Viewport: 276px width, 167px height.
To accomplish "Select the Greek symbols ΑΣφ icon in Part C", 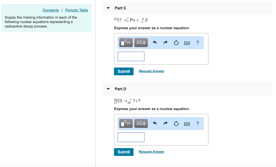I will point(141,42).
